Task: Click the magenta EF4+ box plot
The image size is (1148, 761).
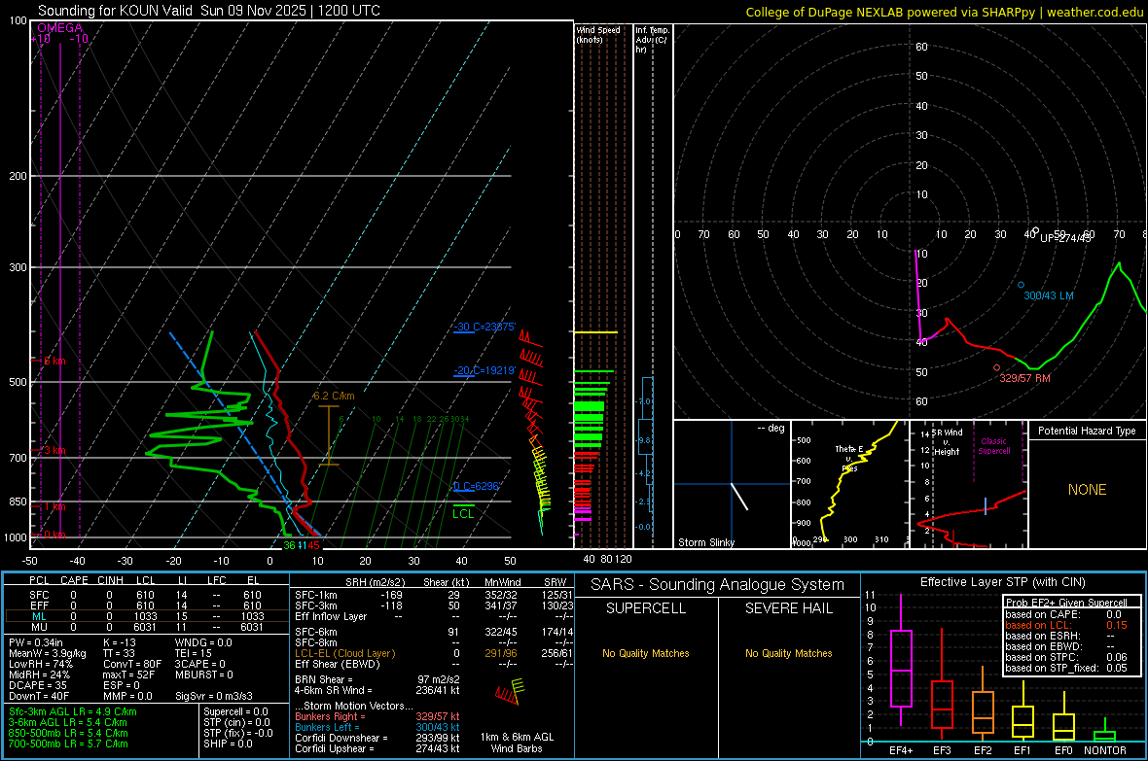Action: [901, 660]
